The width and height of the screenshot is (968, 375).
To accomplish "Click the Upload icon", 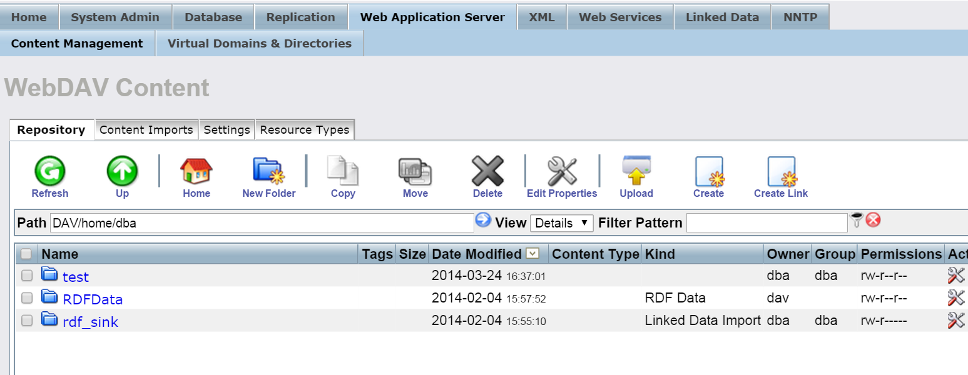I will click(x=636, y=171).
